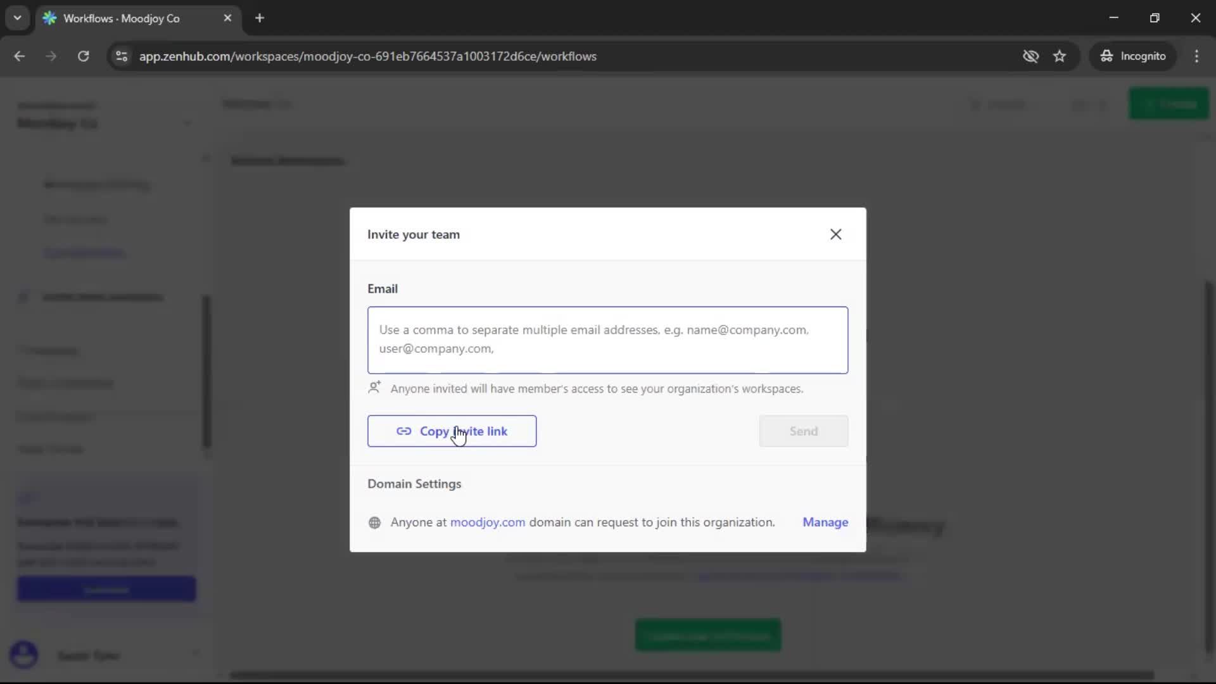Click the Send button in invite dialog

[x=803, y=431]
